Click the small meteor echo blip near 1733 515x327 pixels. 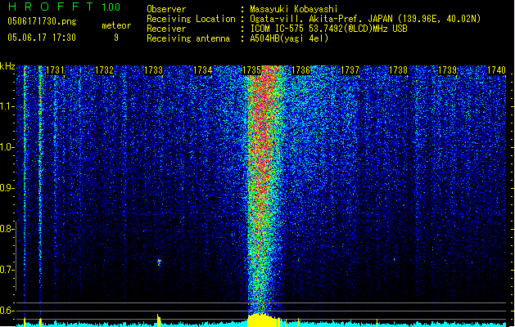click(160, 262)
